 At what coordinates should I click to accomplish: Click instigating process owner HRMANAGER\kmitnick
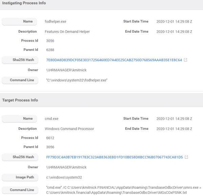pos(66,70)
